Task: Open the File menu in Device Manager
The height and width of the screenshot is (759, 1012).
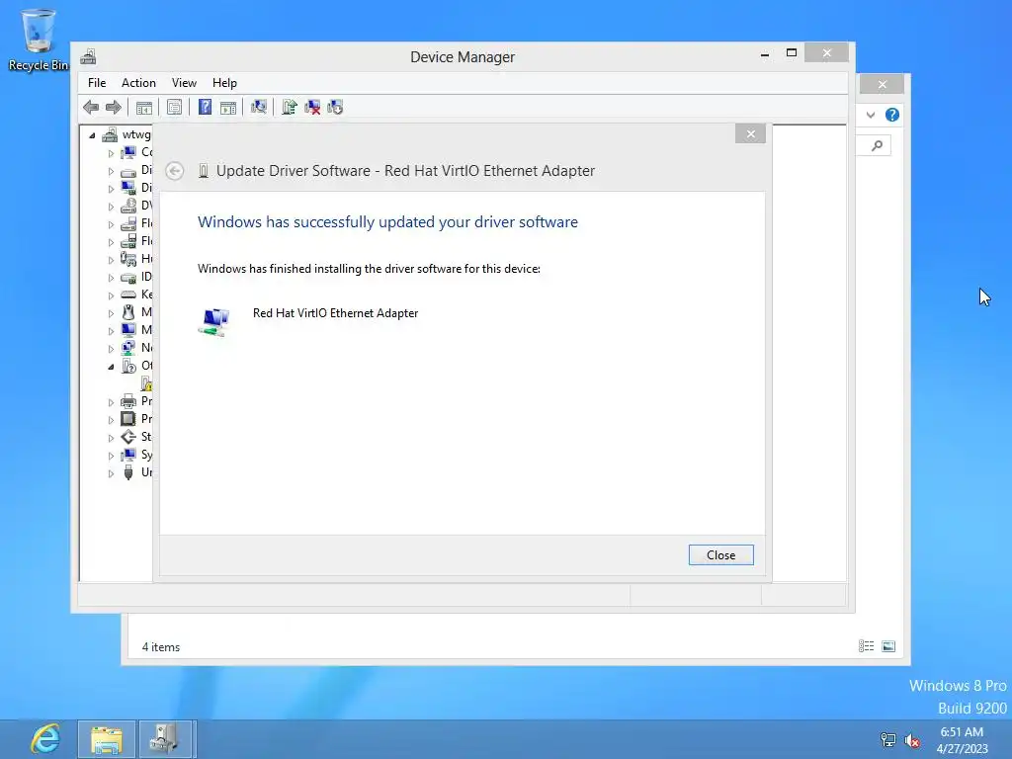Action: coord(97,83)
